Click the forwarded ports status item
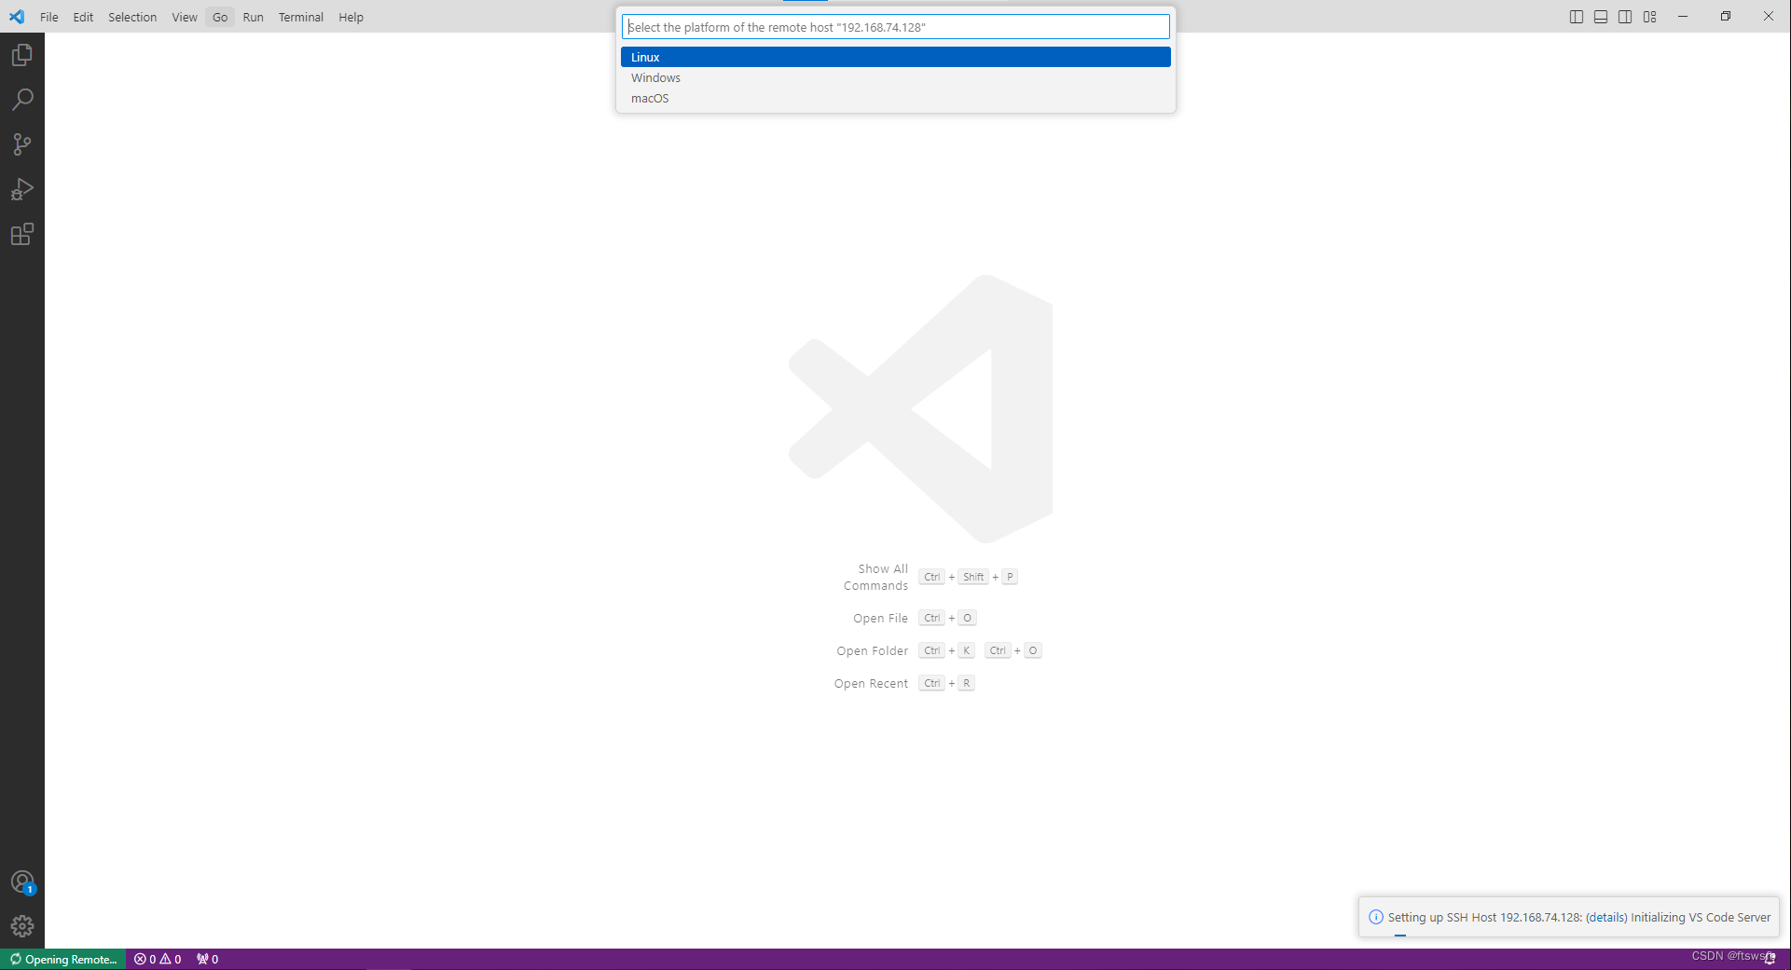This screenshot has width=1791, height=970. click(207, 959)
